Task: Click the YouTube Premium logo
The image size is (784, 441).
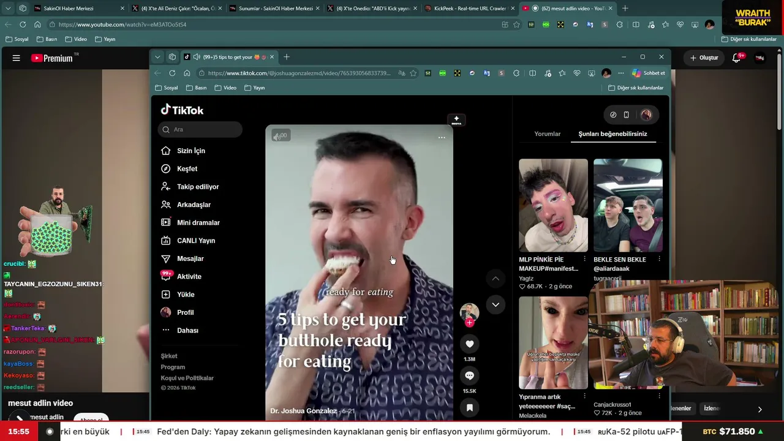Action: (52, 58)
